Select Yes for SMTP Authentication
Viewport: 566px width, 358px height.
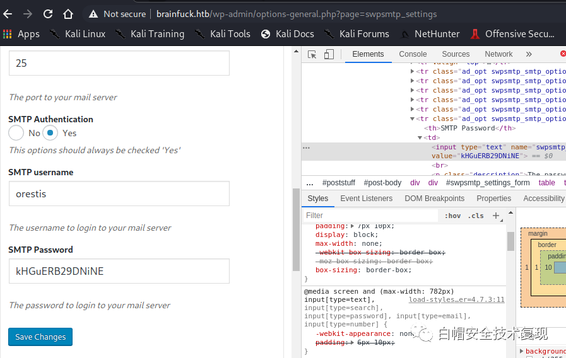(x=50, y=133)
